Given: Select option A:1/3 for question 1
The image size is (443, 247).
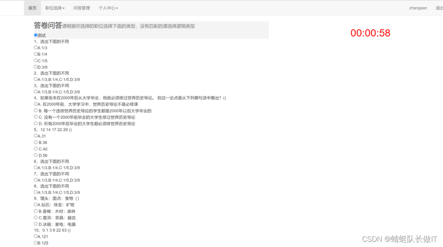Looking at the screenshot, I should tap(36, 48).
